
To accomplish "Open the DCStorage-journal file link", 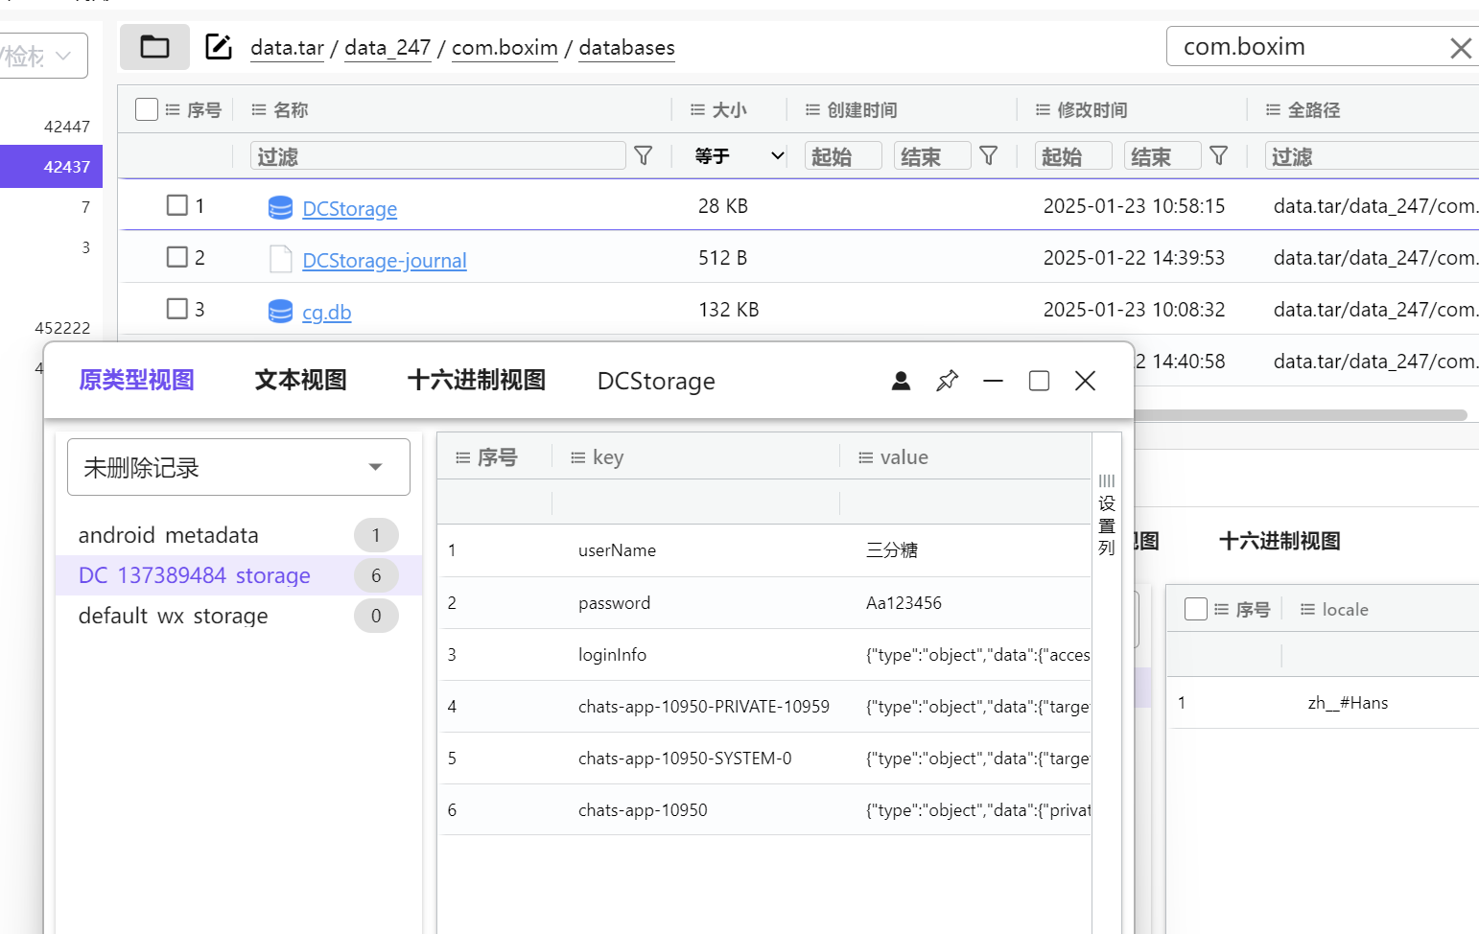I will point(384,260).
